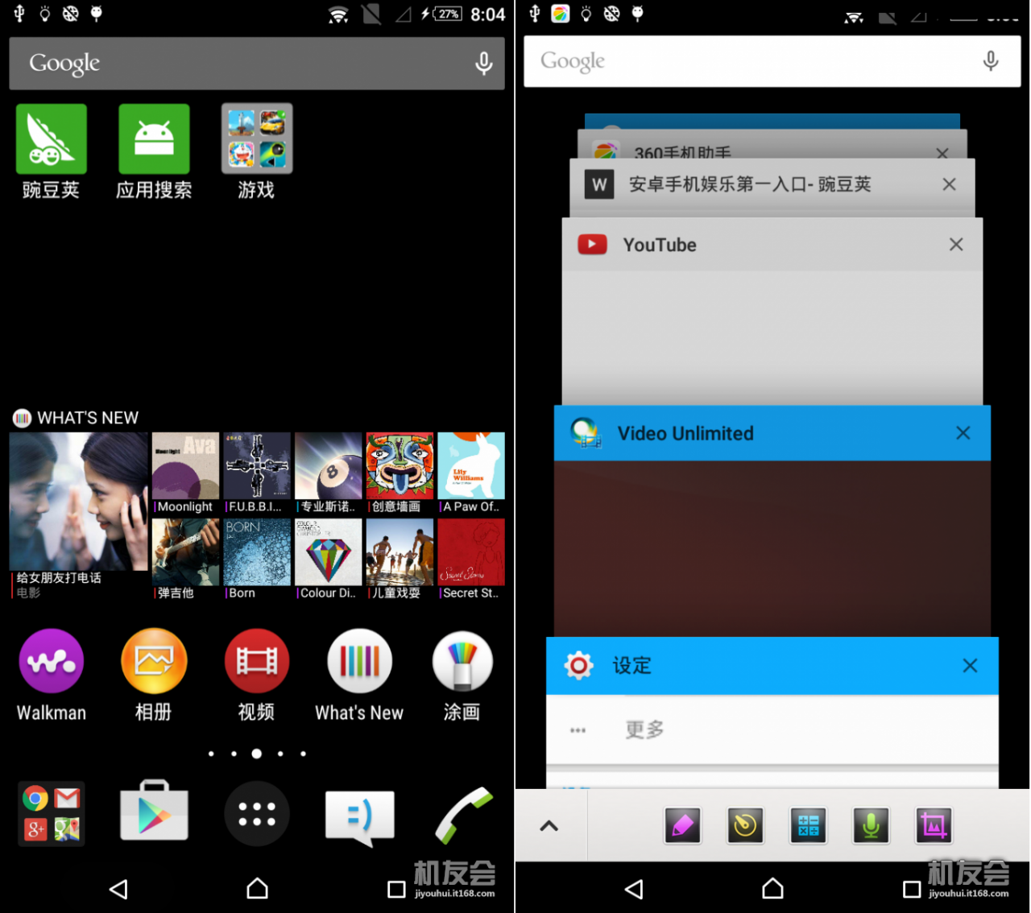Screen dimensions: 1031x913
Task: Check the 27% battery indicator
Action: click(x=448, y=14)
